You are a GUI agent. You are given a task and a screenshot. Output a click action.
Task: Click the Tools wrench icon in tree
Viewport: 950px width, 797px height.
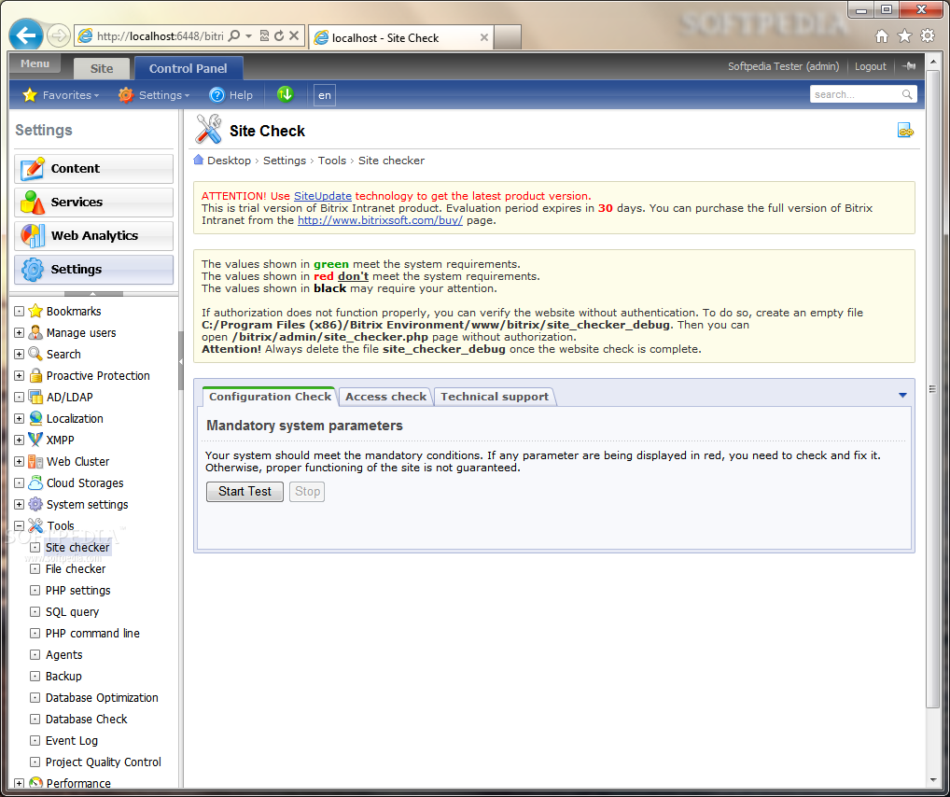point(35,525)
